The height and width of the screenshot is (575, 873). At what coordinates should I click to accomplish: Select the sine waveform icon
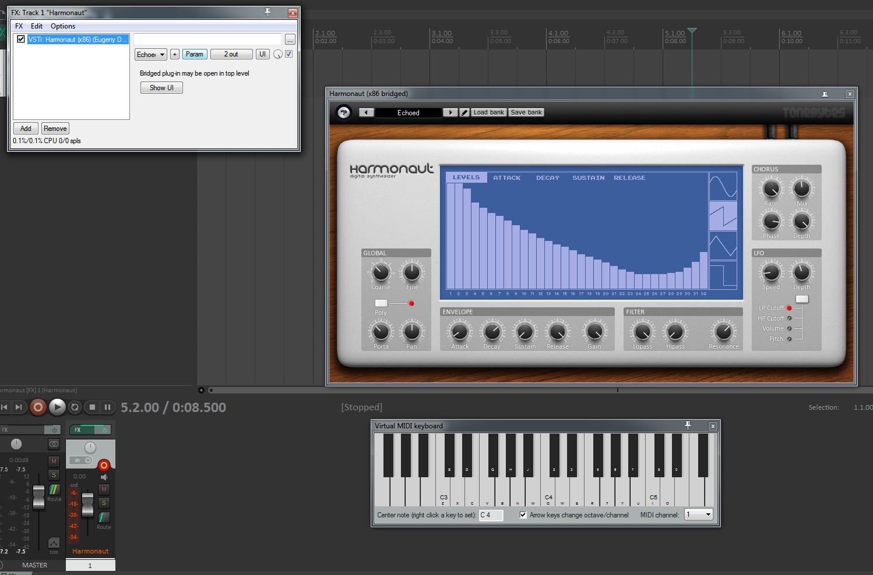tap(723, 186)
